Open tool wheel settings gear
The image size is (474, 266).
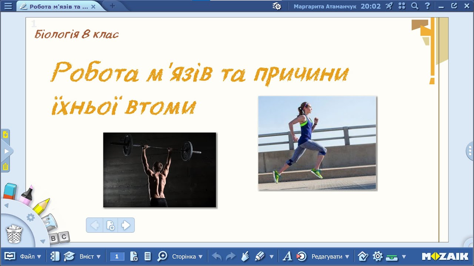(31, 218)
